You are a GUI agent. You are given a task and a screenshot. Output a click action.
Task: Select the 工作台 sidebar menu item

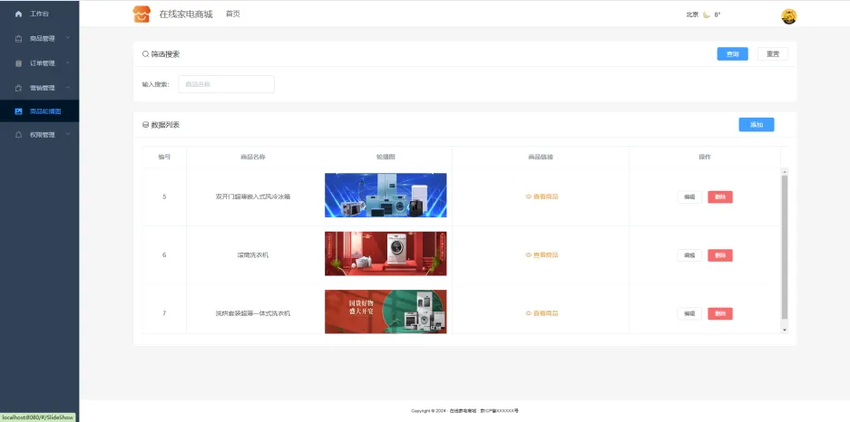click(x=40, y=14)
